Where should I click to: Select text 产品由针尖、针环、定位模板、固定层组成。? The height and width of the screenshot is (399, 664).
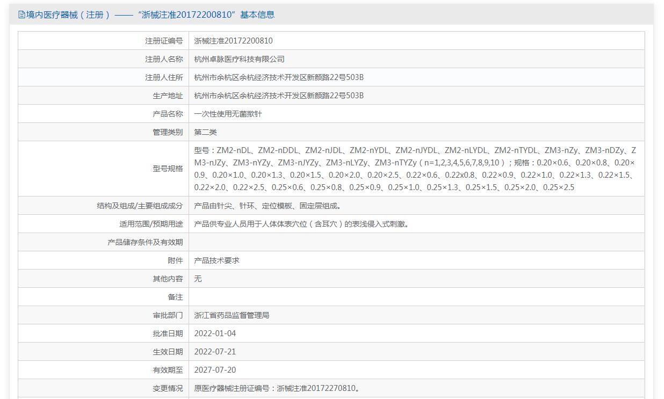click(268, 206)
